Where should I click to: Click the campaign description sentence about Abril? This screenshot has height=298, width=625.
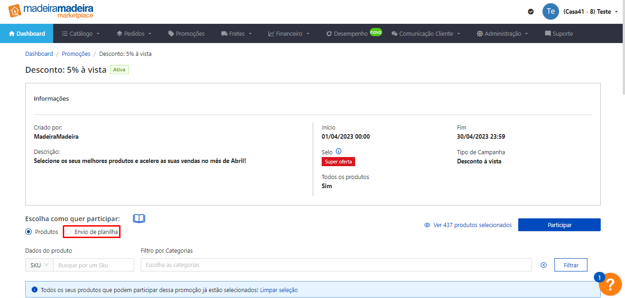click(x=140, y=161)
